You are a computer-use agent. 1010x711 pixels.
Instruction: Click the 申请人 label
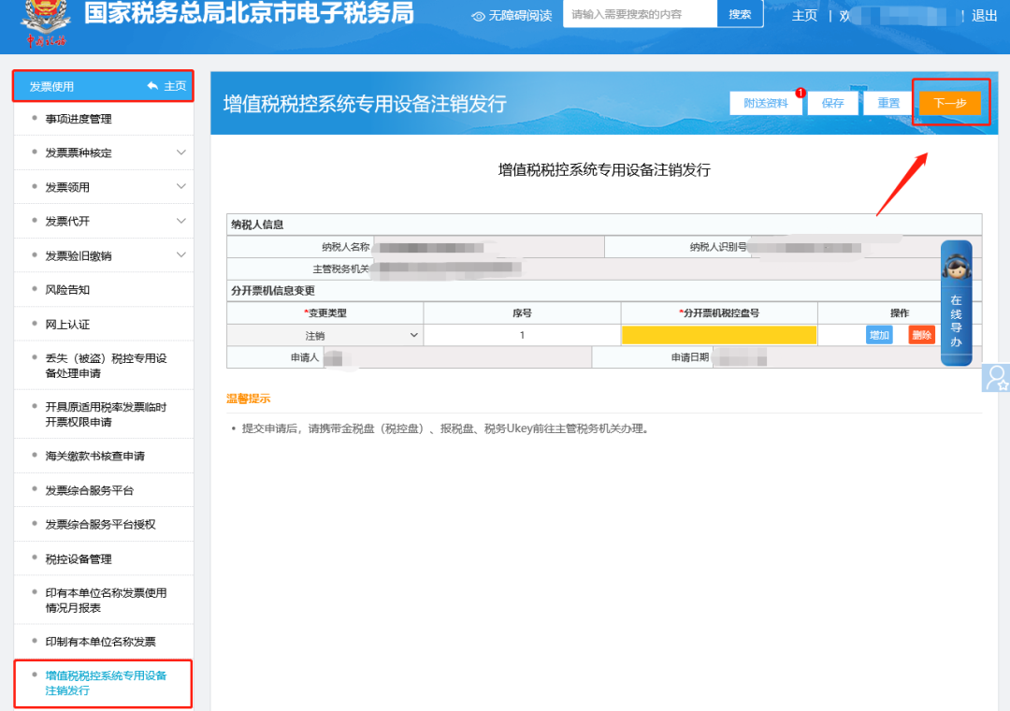[x=305, y=357]
